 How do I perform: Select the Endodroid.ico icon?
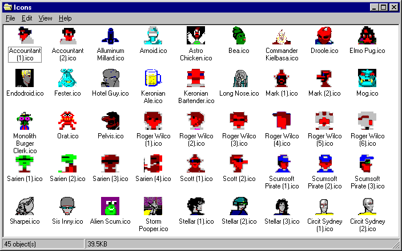25,78
